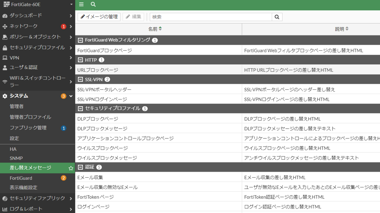The width and height of the screenshot is (380, 213).
Task: Collapse the HTTP group
Action: [80, 60]
